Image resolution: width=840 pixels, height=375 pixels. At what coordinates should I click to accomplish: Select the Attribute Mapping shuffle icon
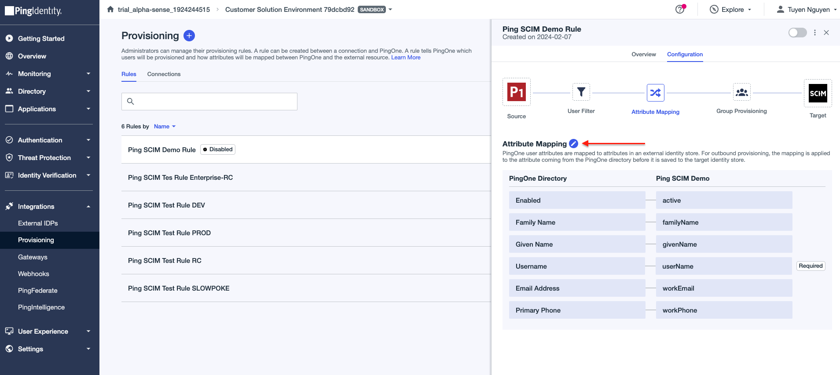655,93
